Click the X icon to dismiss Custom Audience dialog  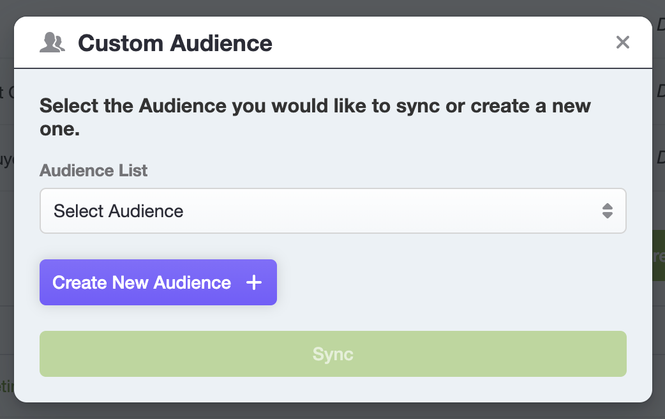click(622, 42)
